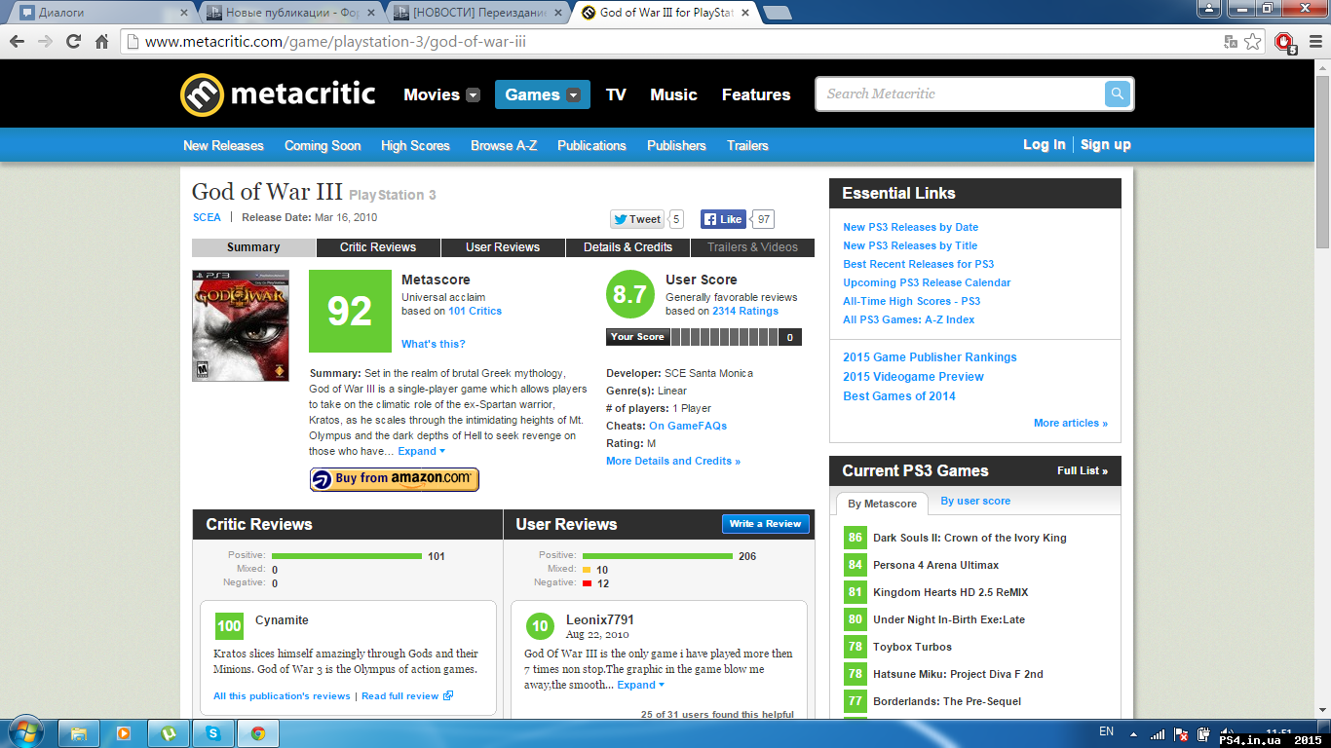Image resolution: width=1331 pixels, height=748 pixels.
Task: Click the browser forward arrow
Action: 45,42
